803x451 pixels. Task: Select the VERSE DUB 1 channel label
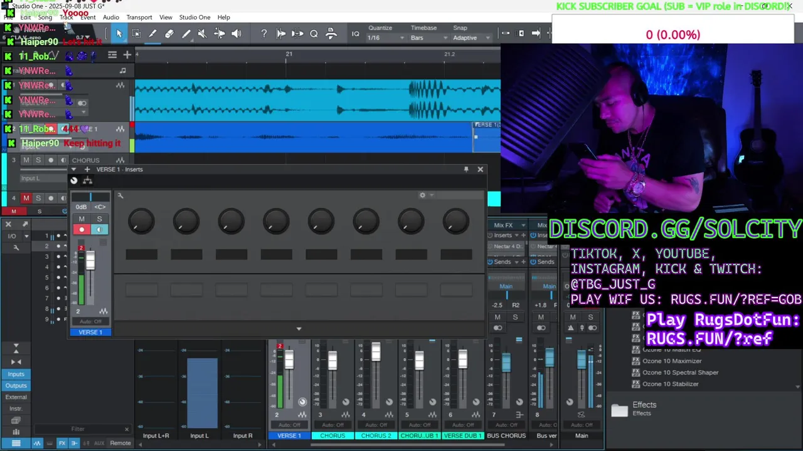(x=463, y=435)
